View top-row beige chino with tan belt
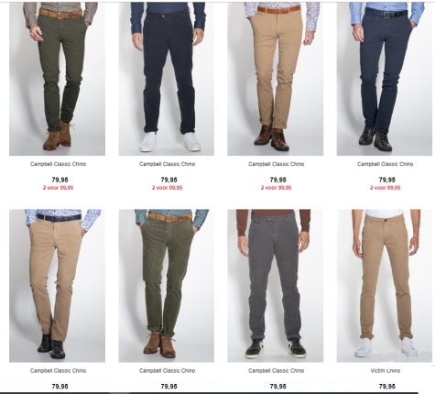Screen dimensions: 435x394 click(x=275, y=79)
